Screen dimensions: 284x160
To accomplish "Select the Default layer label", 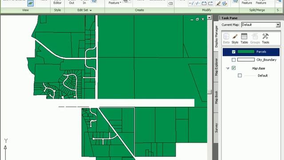I will point(263,76).
